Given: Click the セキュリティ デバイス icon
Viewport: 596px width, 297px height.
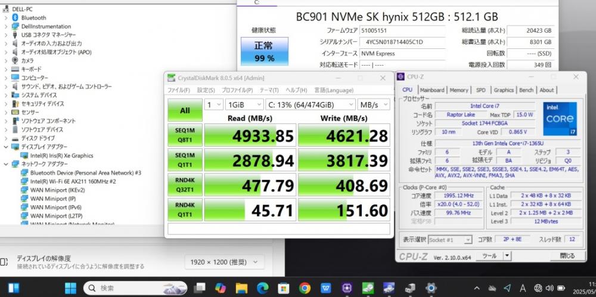Looking at the screenshot, I should [15, 103].
